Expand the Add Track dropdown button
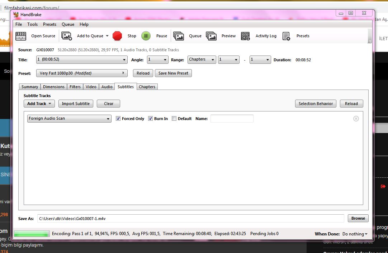The image size is (388, 253). point(39,104)
